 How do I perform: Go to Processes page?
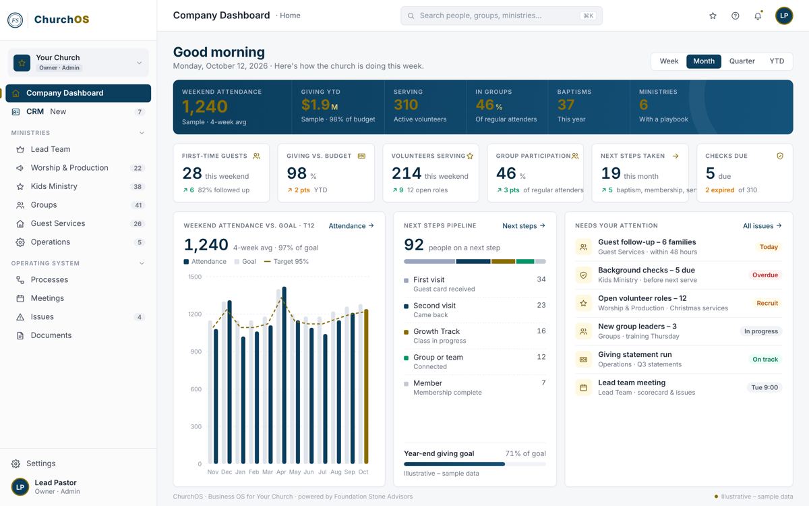pyautogui.click(x=78, y=279)
